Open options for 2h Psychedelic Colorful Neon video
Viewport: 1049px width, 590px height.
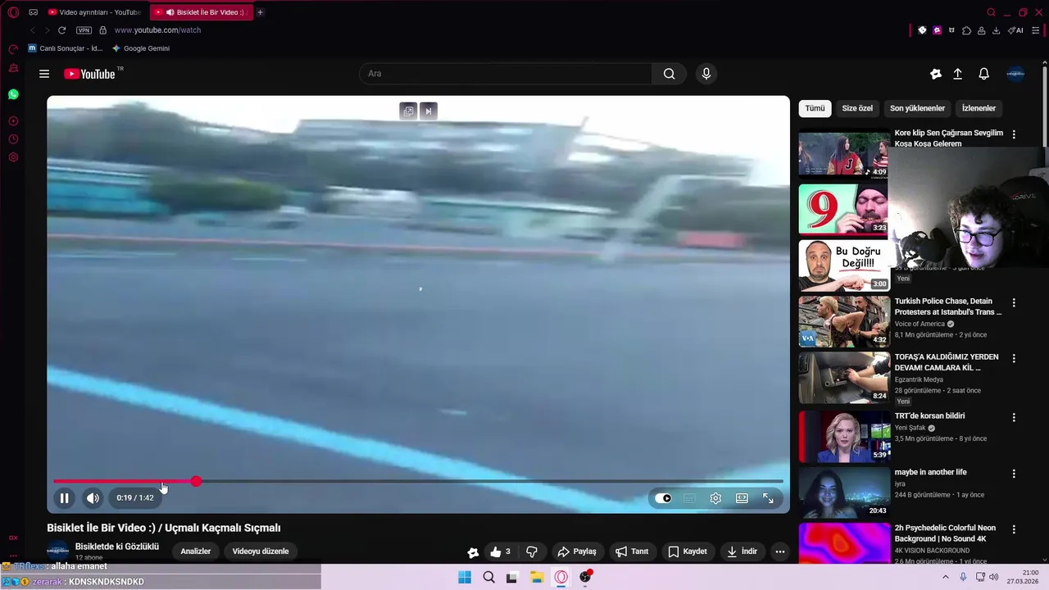click(x=1014, y=529)
